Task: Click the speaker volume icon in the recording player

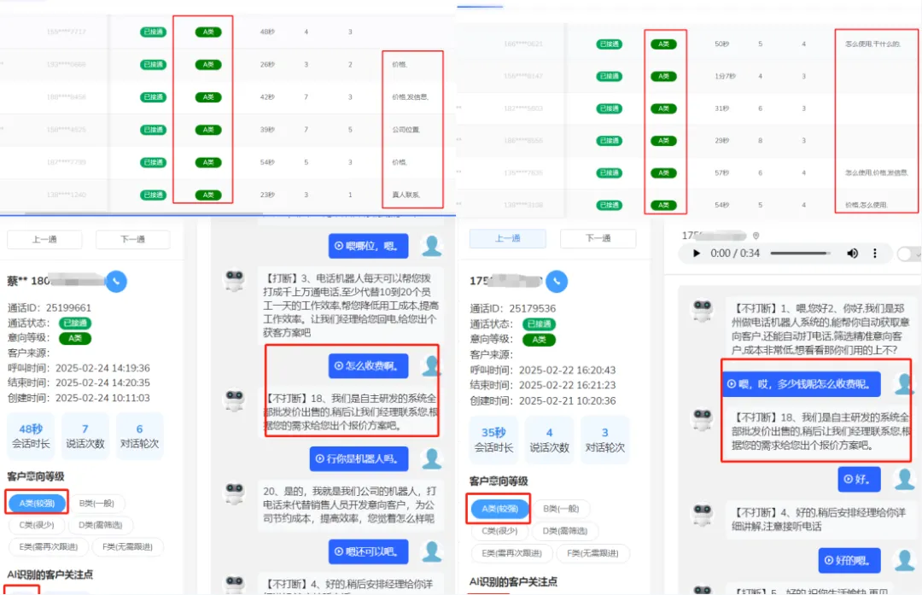Action: tap(851, 253)
